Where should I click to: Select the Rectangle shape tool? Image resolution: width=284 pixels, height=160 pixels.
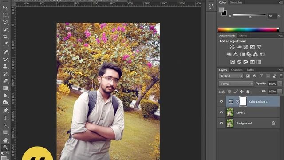tap(5, 132)
